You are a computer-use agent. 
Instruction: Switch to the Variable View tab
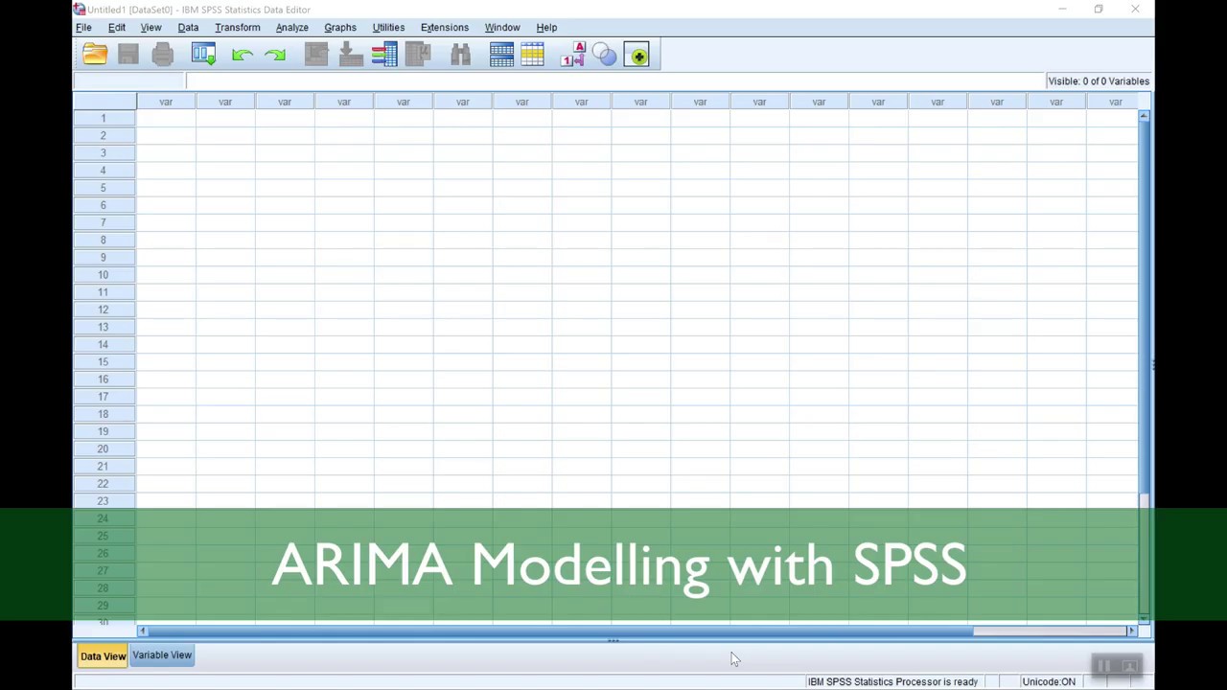click(162, 655)
